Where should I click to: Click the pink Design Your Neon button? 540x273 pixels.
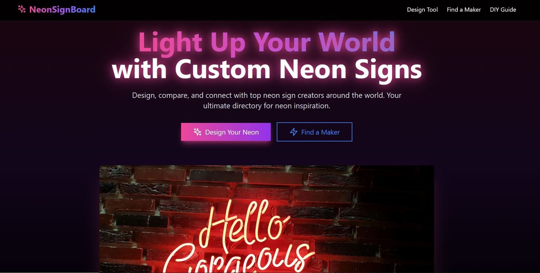[226, 132]
